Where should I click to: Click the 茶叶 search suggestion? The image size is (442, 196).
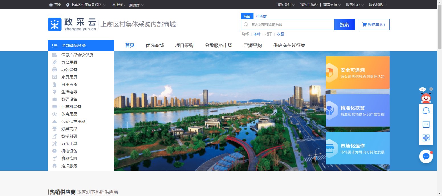click(x=257, y=34)
